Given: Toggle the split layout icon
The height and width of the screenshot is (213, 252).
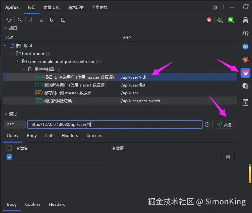Looking at the screenshot, I should tap(63, 20).
